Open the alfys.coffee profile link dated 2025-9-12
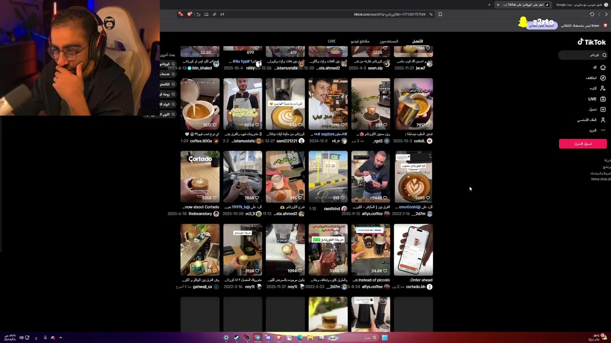The image size is (611, 343). tap(372, 214)
